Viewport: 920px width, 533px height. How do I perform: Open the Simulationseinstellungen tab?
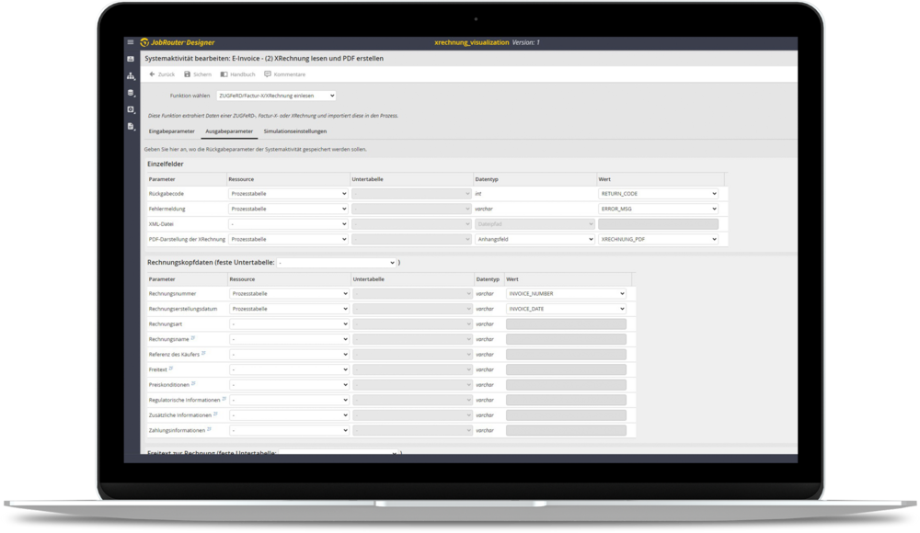click(295, 131)
